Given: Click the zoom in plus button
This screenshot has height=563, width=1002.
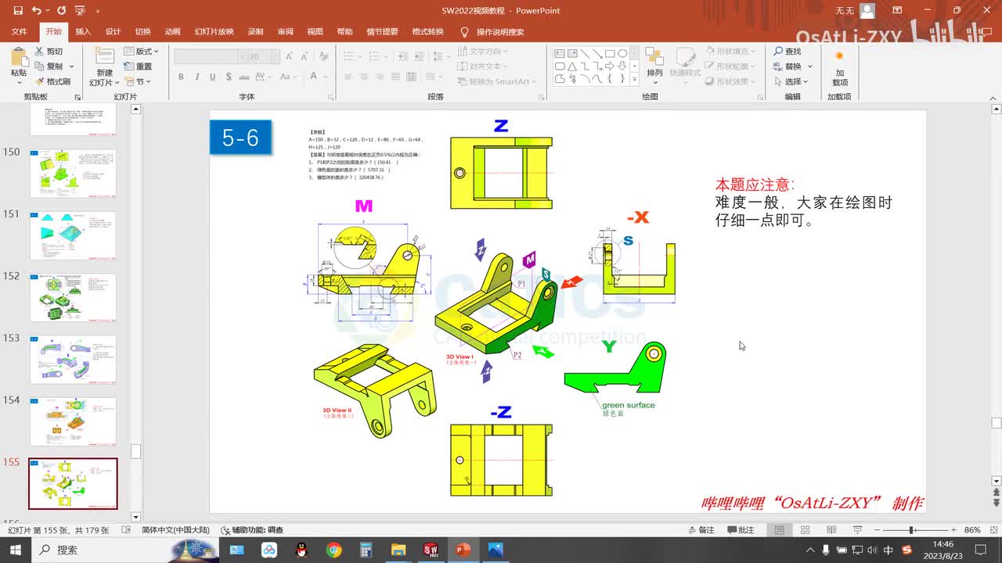Looking at the screenshot, I should (952, 530).
